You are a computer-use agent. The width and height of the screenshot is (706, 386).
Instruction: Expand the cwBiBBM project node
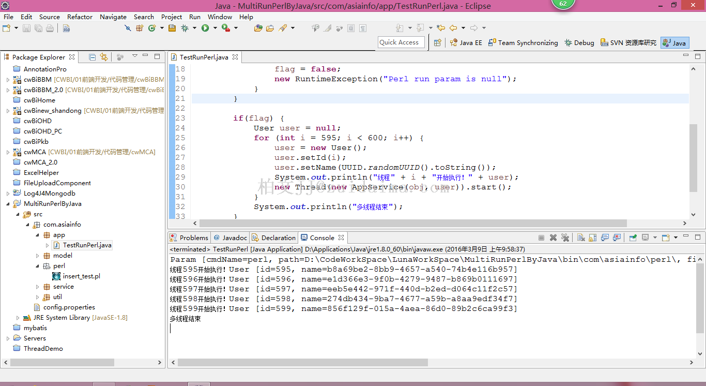pyautogui.click(x=8, y=80)
